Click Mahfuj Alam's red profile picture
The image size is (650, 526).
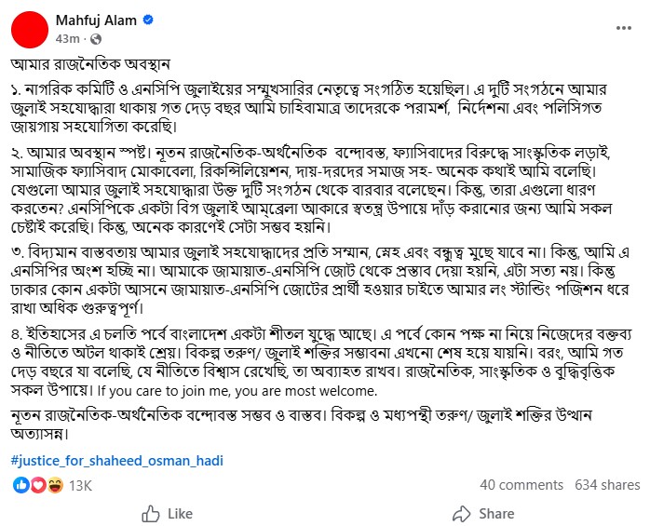click(x=30, y=27)
